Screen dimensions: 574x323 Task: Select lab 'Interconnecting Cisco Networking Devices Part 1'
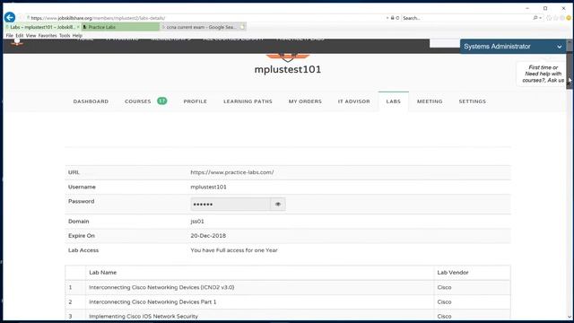152,302
